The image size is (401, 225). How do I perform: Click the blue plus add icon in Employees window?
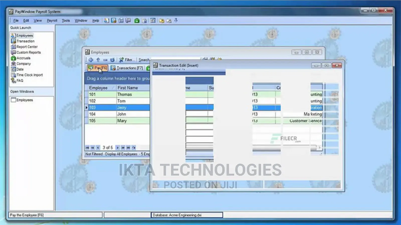click(x=91, y=60)
